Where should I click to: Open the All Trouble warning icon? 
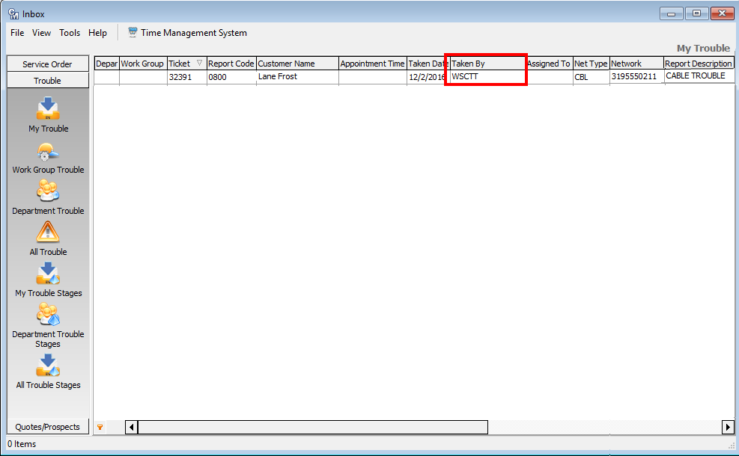pos(48,232)
